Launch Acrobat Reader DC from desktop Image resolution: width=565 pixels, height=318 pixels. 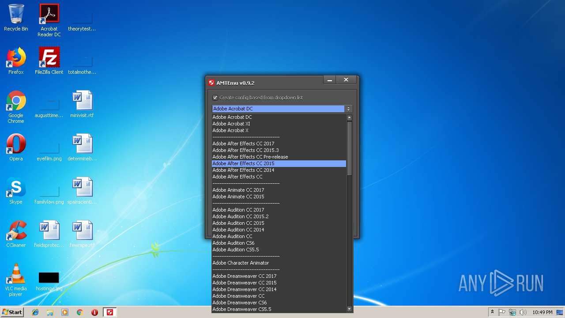[49, 20]
